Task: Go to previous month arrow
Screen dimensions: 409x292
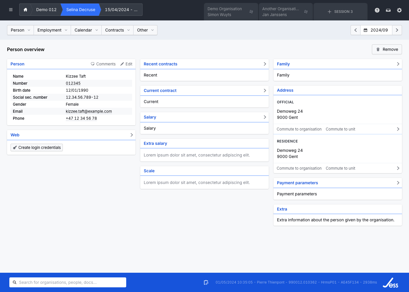Action: pyautogui.click(x=356, y=30)
